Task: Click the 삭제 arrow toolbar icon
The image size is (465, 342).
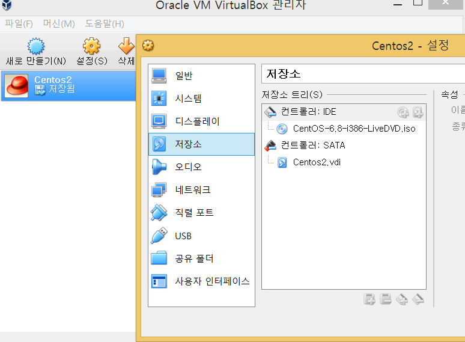Action: click(x=126, y=46)
